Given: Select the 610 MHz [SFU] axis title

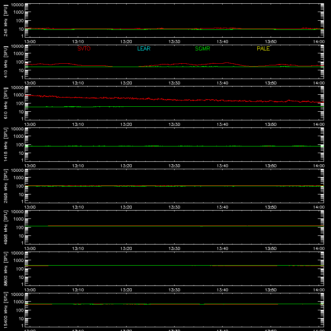Looking at the screenshot, I should pos(5,103).
